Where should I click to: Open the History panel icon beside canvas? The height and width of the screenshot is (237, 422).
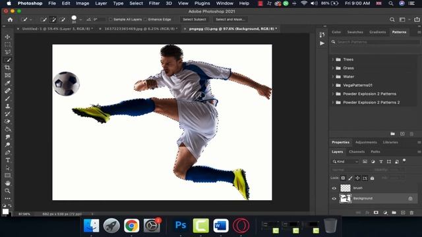click(x=322, y=35)
